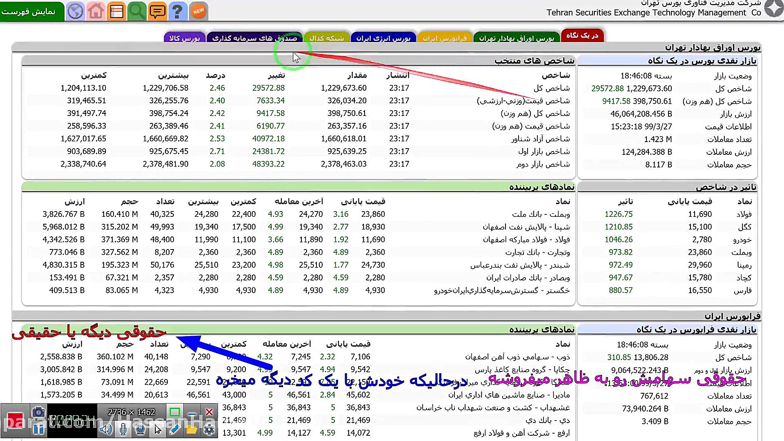
Task: Click the orange NEW badge icon
Action: 198,11
